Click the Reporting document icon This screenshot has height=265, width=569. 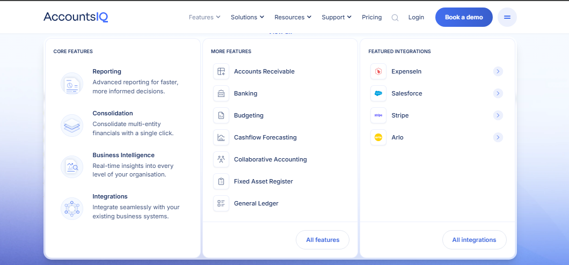point(72,84)
